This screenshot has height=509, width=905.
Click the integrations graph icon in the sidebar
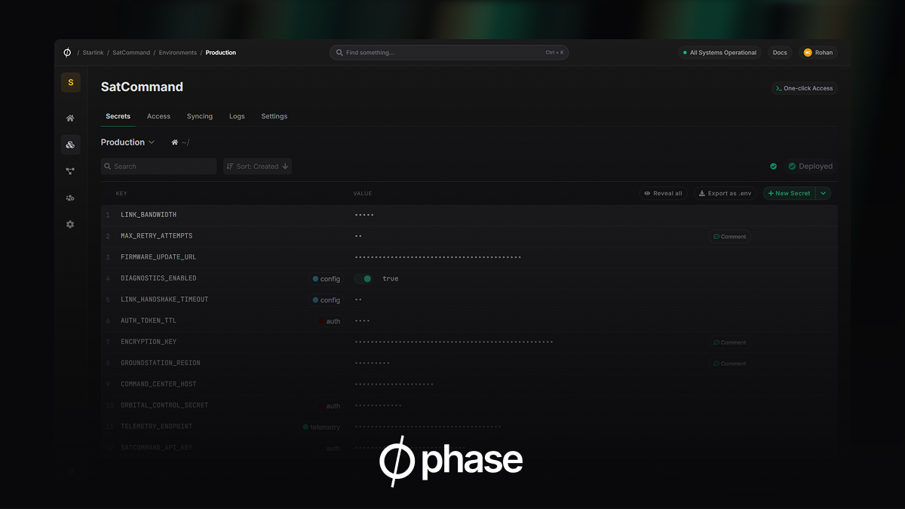pyautogui.click(x=70, y=170)
